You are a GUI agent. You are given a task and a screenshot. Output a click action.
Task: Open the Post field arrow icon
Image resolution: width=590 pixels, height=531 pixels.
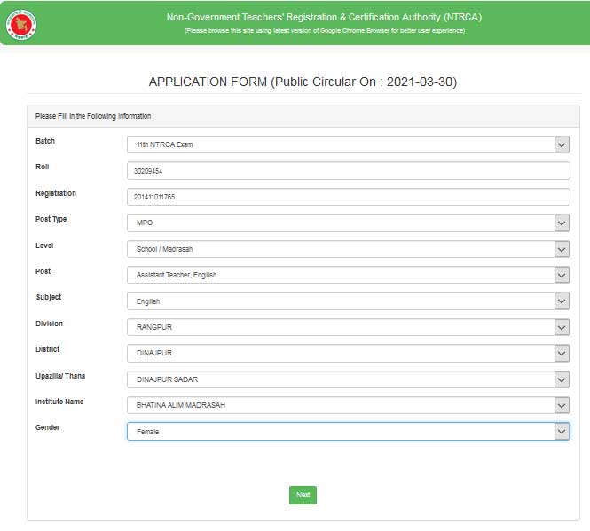(x=562, y=275)
